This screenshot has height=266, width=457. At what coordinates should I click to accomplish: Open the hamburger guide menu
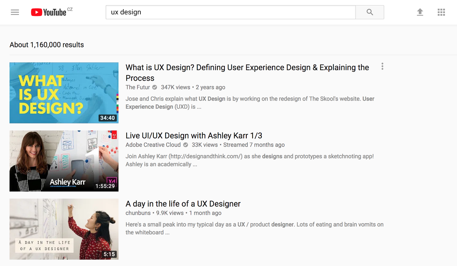tap(15, 12)
